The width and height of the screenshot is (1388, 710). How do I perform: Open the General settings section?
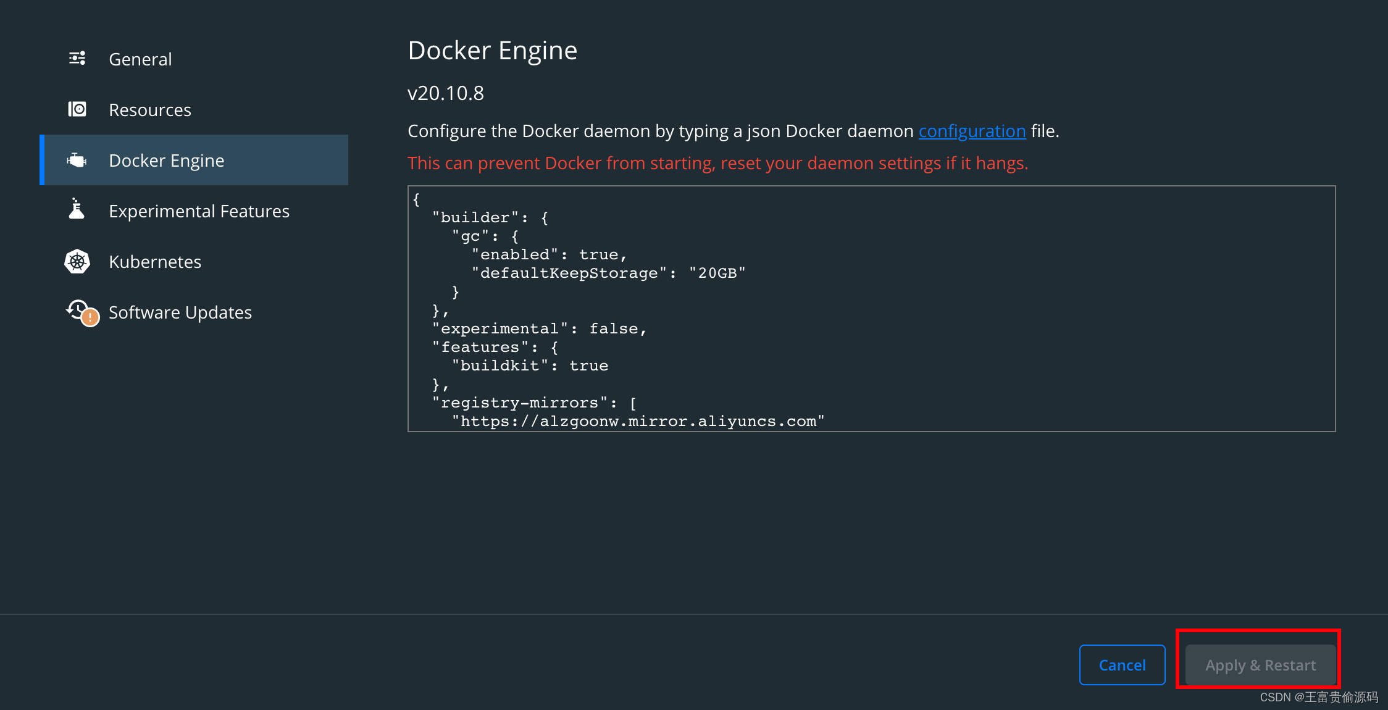(194, 59)
